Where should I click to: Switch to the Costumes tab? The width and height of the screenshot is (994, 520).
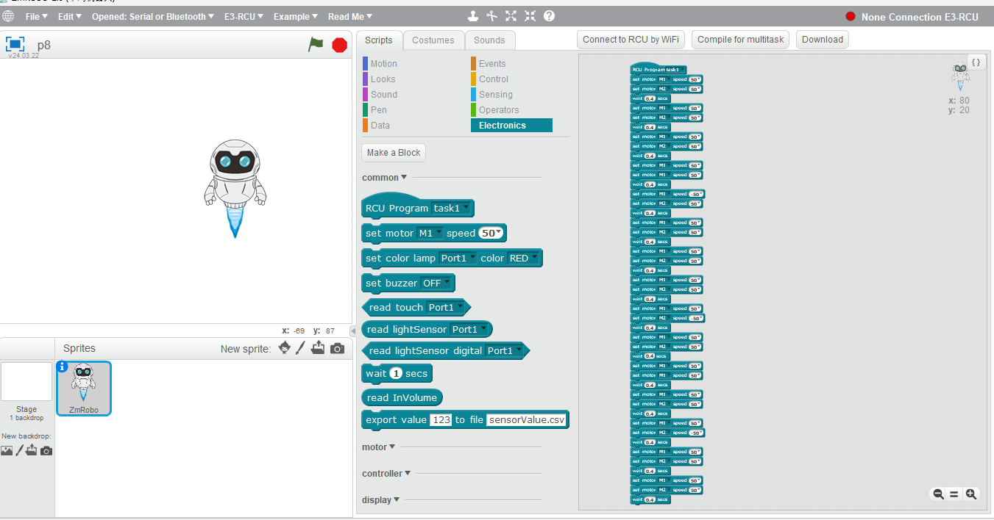(x=433, y=40)
